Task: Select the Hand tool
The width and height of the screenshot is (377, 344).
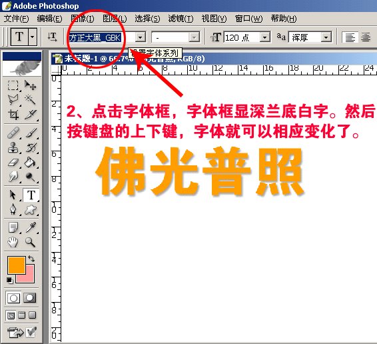Action: tap(13, 242)
